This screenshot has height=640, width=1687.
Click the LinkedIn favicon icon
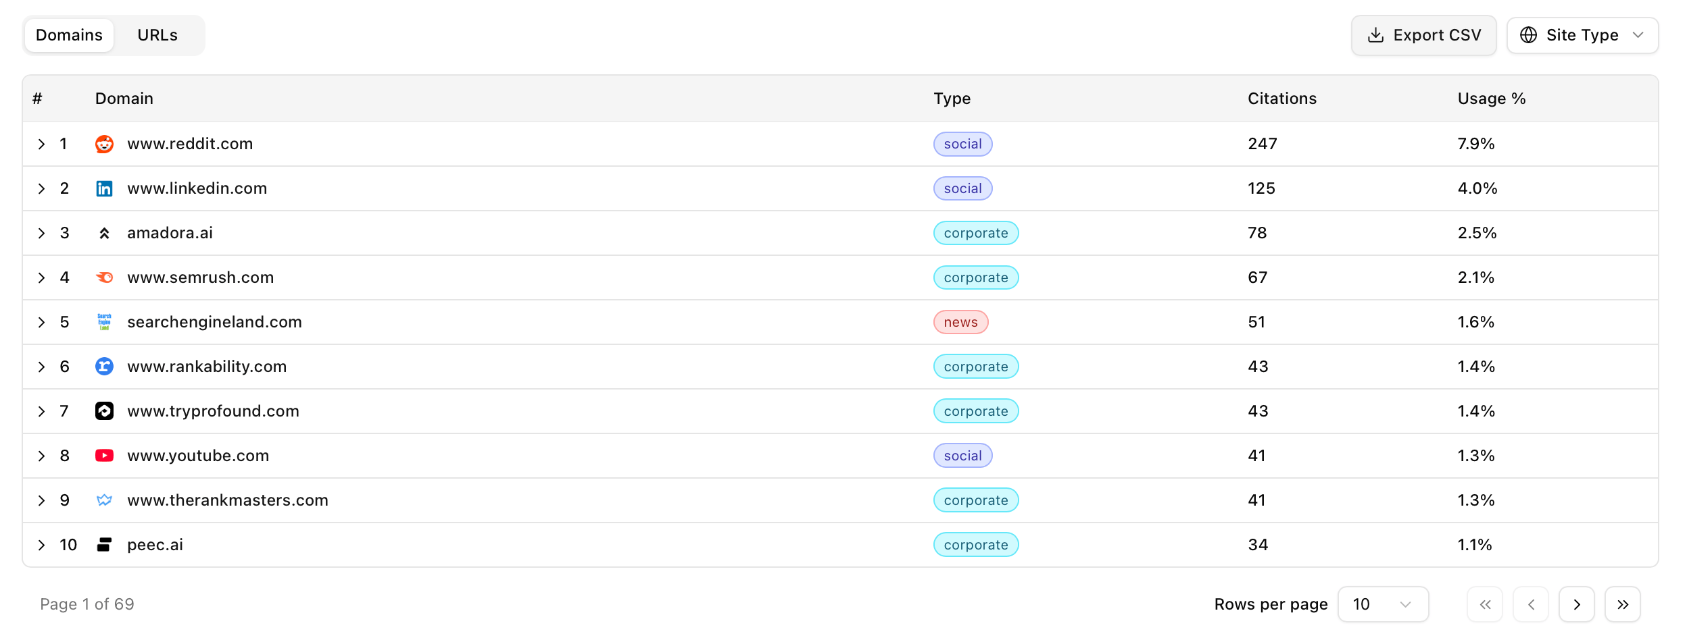104,188
